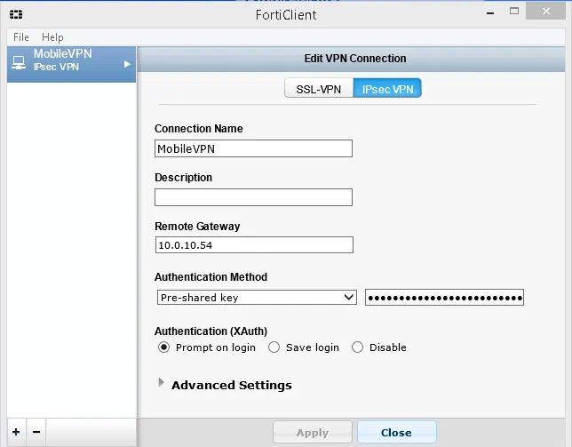Open the Help menu
The height and width of the screenshot is (447, 572).
52,36
